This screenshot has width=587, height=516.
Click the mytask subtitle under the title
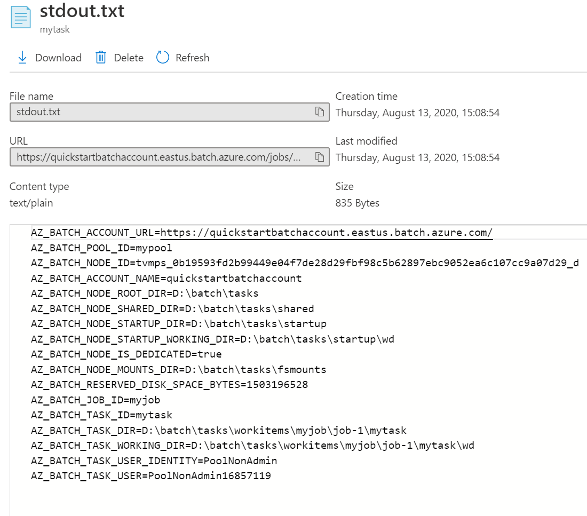coord(54,30)
